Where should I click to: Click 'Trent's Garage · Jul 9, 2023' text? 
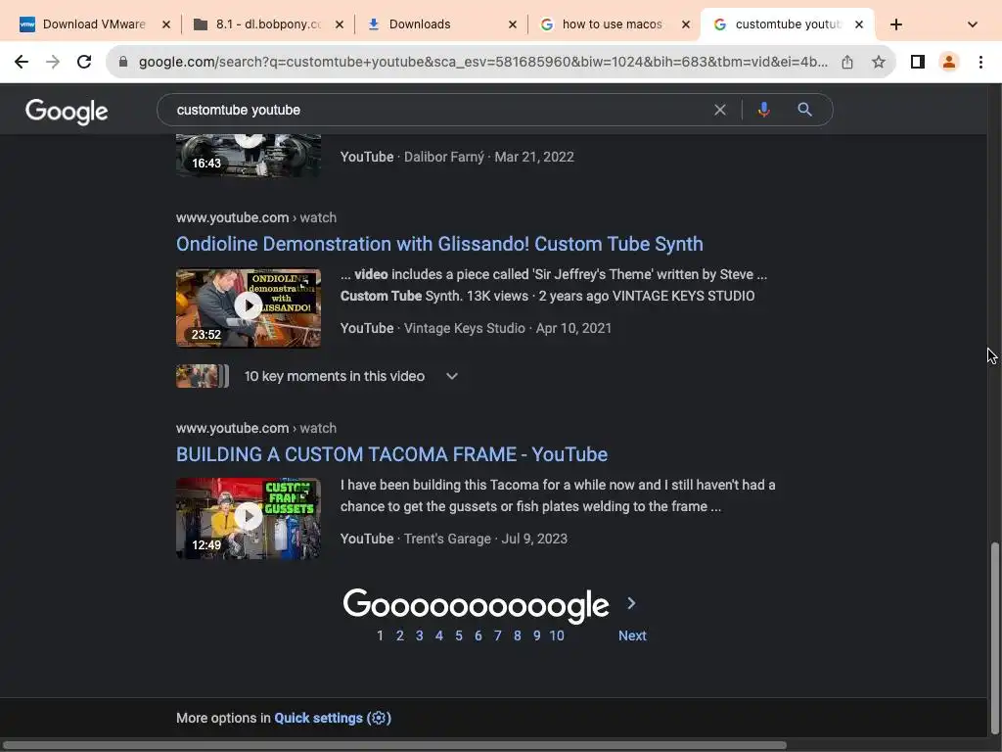(485, 539)
